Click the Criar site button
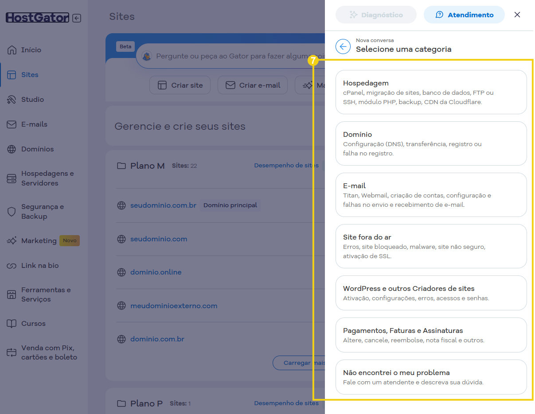Screen dimensions: 535x414 [x=180, y=85]
